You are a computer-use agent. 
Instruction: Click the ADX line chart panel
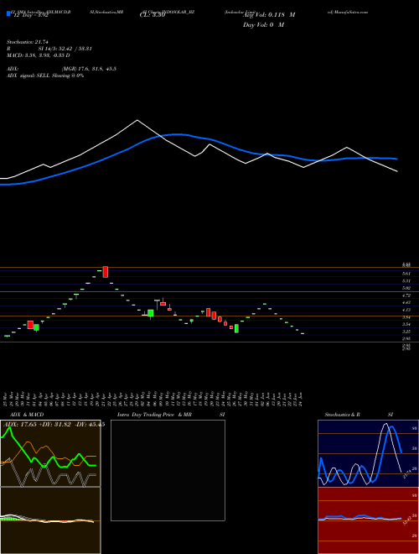50,453
